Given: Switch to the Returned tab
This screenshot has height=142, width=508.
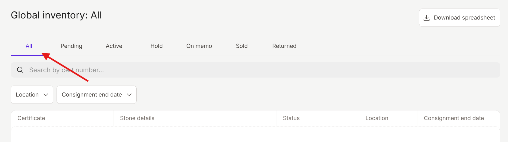Looking at the screenshot, I should click(284, 46).
